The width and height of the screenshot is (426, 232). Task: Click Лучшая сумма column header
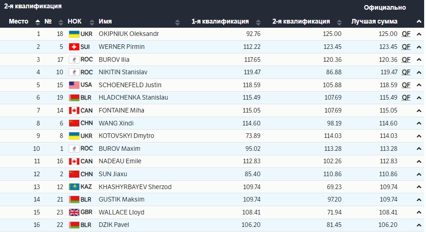coord(374,22)
